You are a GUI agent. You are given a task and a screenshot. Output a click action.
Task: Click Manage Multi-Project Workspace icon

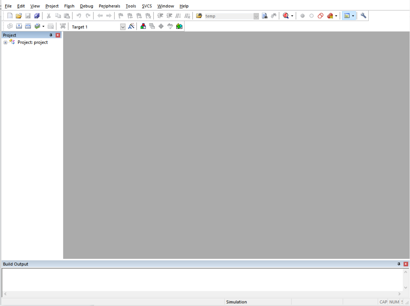point(152,26)
